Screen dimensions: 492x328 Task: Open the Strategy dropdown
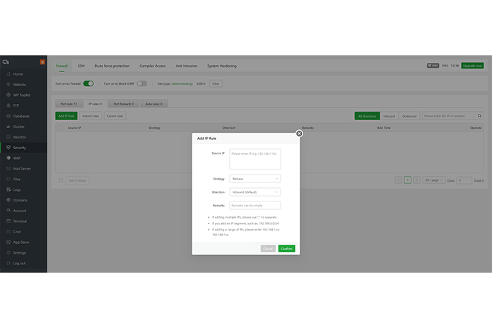click(255, 179)
